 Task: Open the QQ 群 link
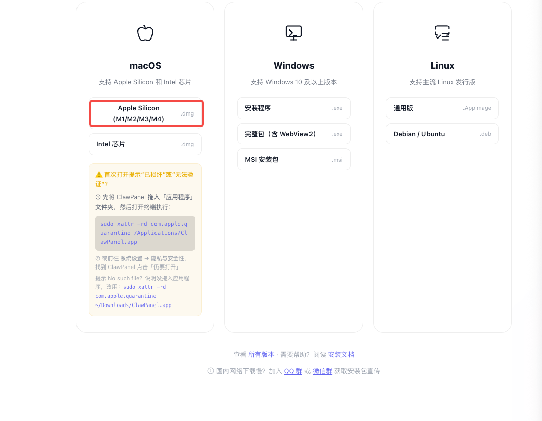click(293, 371)
